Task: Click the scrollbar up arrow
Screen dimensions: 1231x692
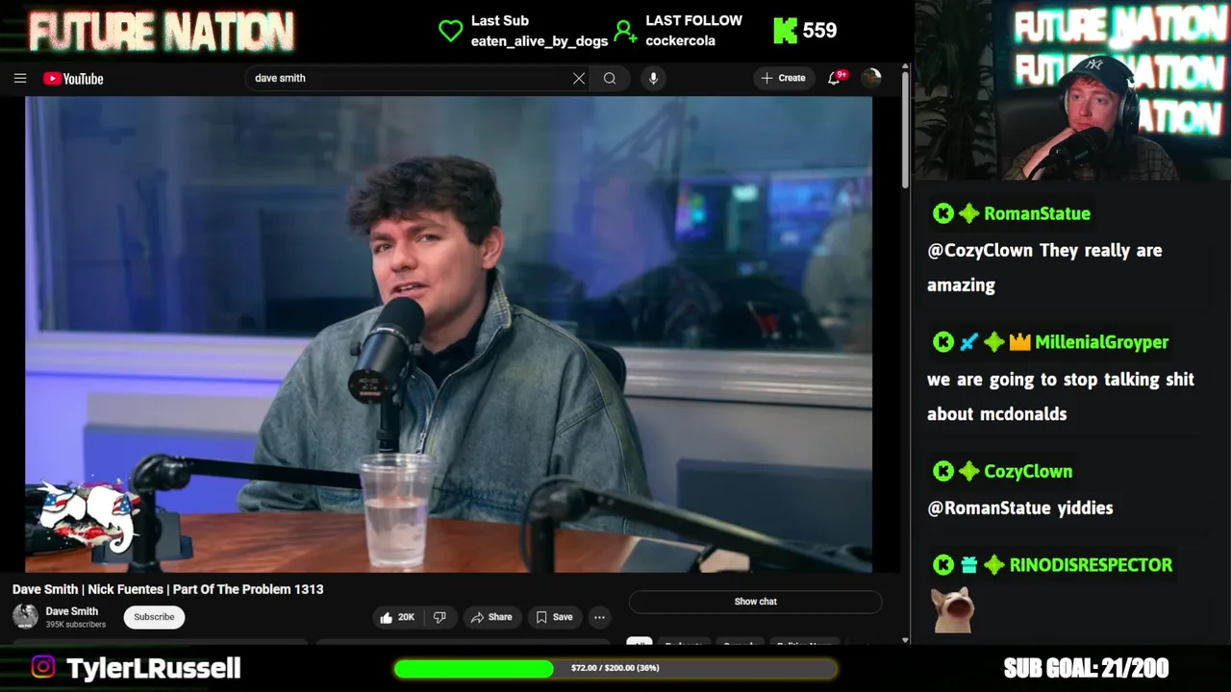Action: [x=905, y=67]
